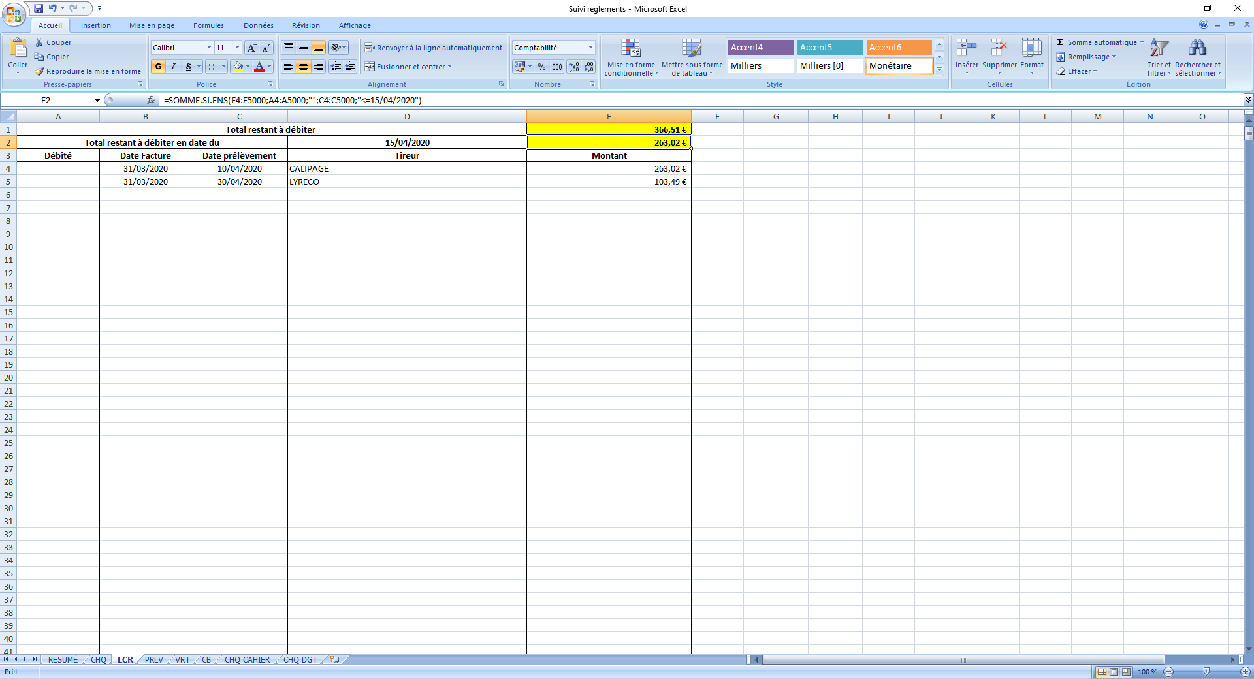Increase font size with the large A

tap(251, 48)
